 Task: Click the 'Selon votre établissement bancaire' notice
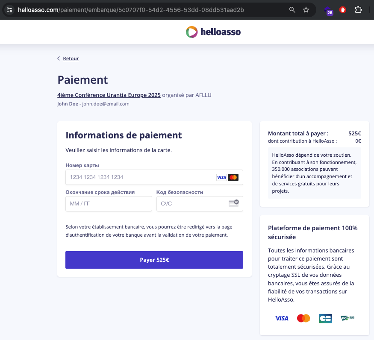[149, 231]
